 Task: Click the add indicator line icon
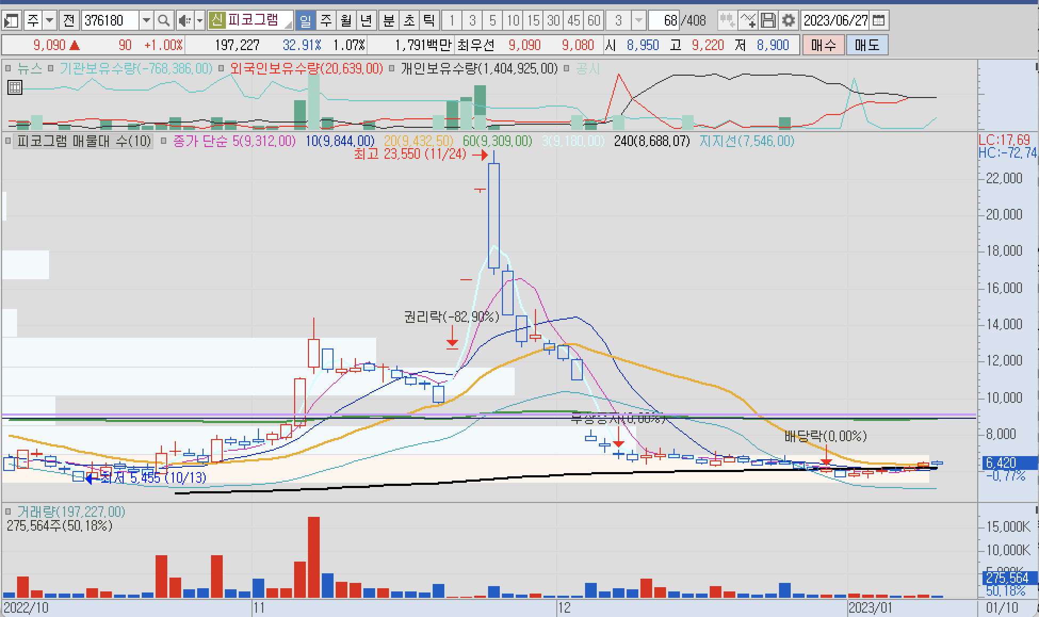(748, 21)
